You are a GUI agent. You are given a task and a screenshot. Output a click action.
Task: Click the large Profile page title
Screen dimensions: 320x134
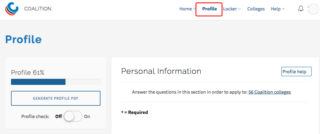pyautogui.click(x=23, y=39)
